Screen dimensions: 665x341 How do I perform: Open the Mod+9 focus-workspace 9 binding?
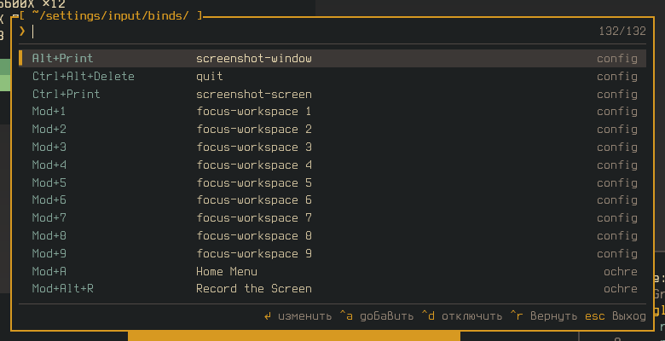point(332,253)
